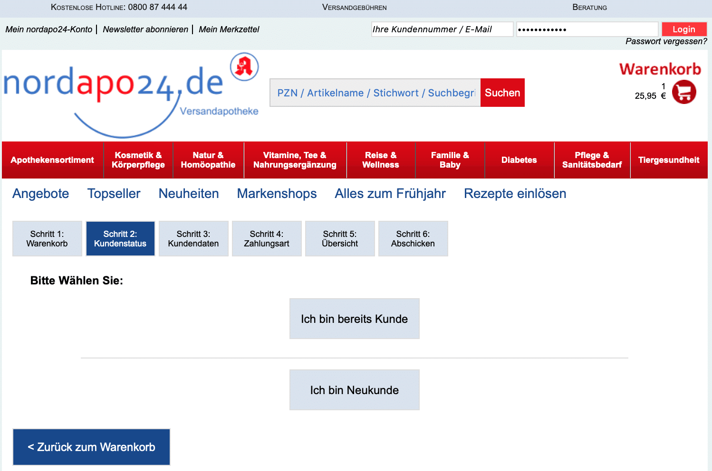This screenshot has height=471, width=712.
Task: Open Mein Merkzettel link
Action: pyautogui.click(x=229, y=29)
